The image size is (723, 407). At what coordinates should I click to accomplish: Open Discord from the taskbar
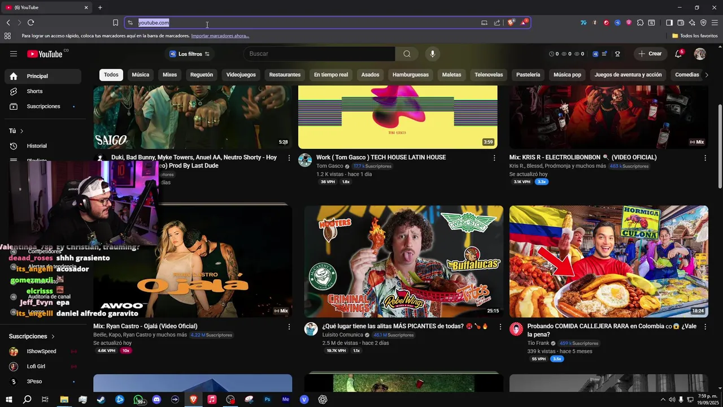(156, 399)
